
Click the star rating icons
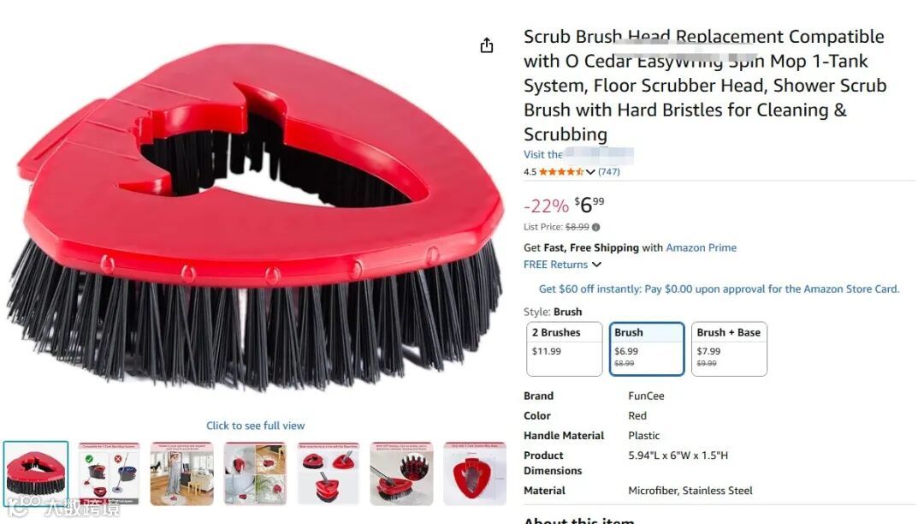pyautogui.click(x=560, y=171)
